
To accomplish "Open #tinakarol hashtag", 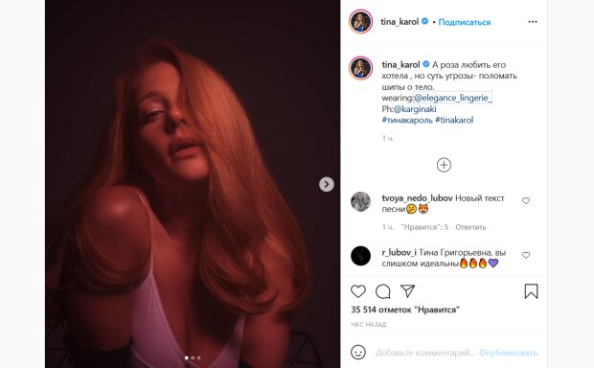I will [454, 120].
